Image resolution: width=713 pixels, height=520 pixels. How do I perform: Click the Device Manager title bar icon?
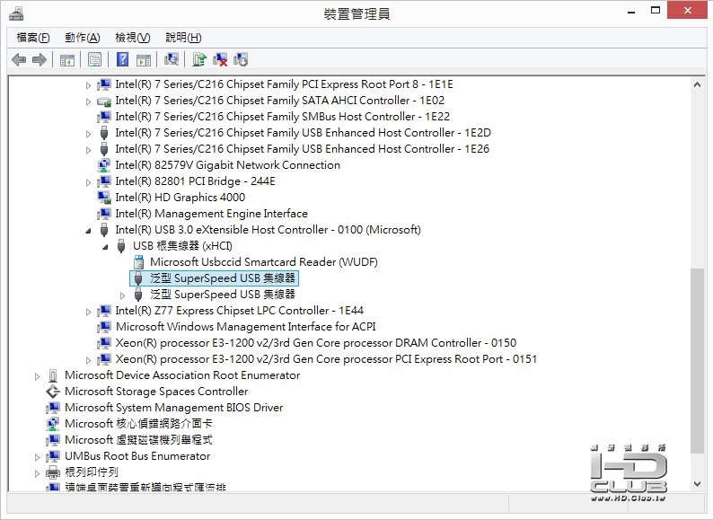16,14
